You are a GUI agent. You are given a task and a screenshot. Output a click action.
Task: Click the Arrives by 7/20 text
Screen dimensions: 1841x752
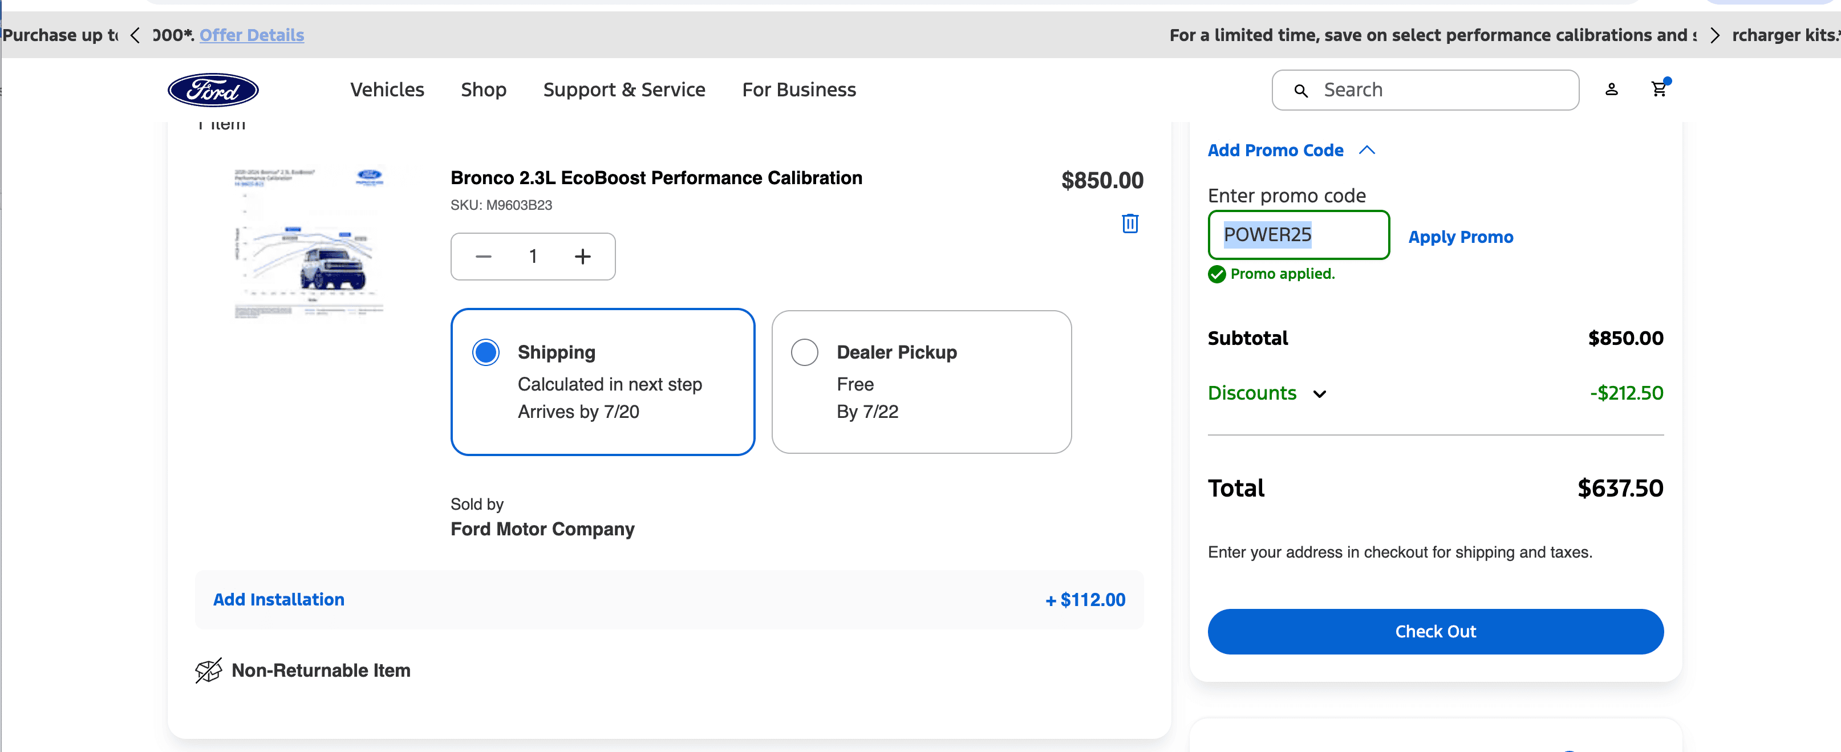click(578, 412)
